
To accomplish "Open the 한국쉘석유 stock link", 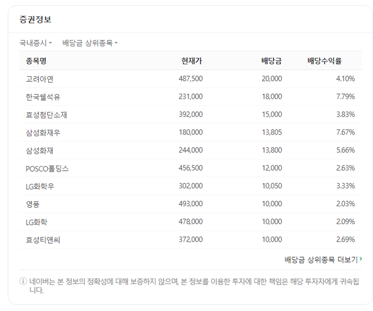I will pos(43,97).
